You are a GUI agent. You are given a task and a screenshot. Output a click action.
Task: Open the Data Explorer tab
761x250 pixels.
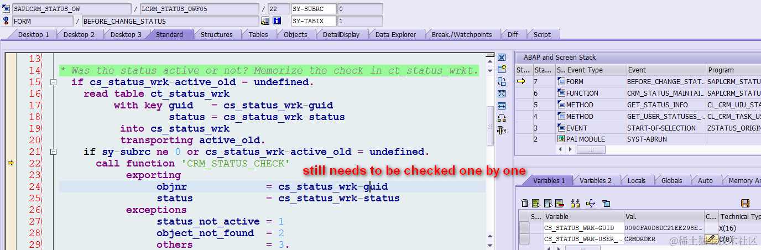tap(395, 34)
